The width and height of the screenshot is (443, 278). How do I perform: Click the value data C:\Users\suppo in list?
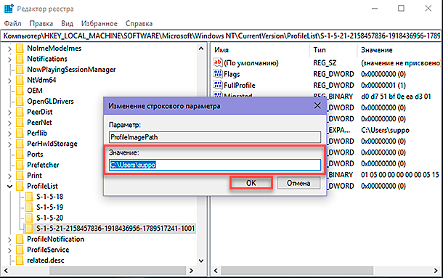(385, 130)
